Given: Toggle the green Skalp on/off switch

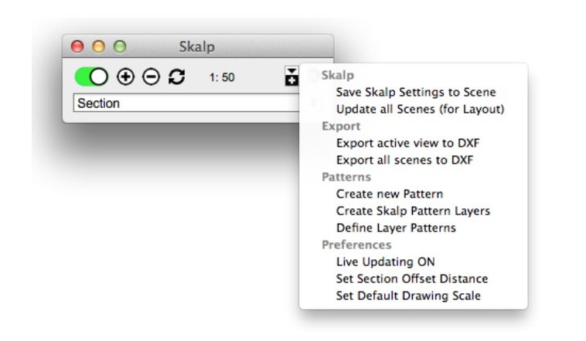Looking at the screenshot, I should 91,77.
